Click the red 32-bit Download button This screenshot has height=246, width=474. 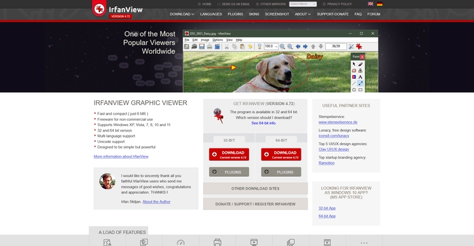pos(229,155)
